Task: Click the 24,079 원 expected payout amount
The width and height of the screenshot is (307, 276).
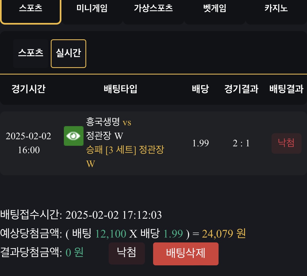Action: click(224, 234)
